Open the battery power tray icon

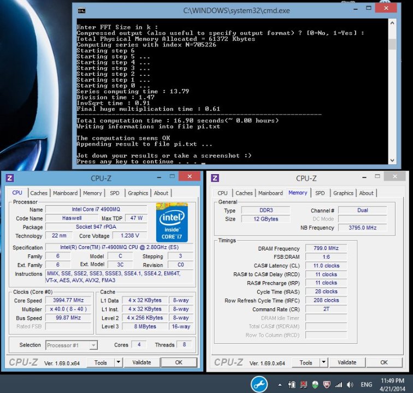tap(292, 385)
